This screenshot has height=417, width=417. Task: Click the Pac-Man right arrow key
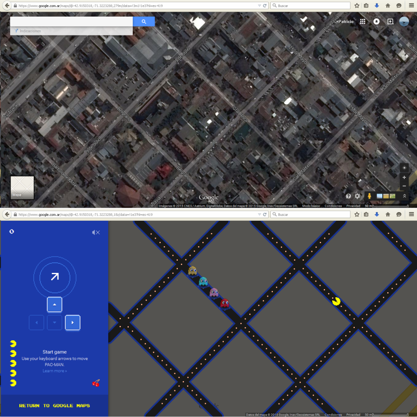point(73,322)
